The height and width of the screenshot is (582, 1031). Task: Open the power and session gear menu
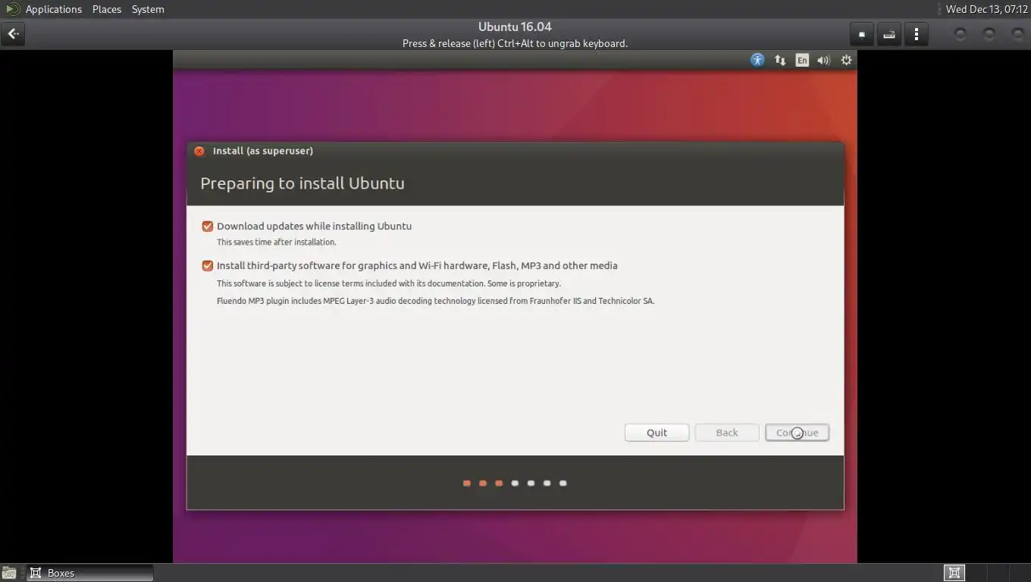[x=846, y=60]
